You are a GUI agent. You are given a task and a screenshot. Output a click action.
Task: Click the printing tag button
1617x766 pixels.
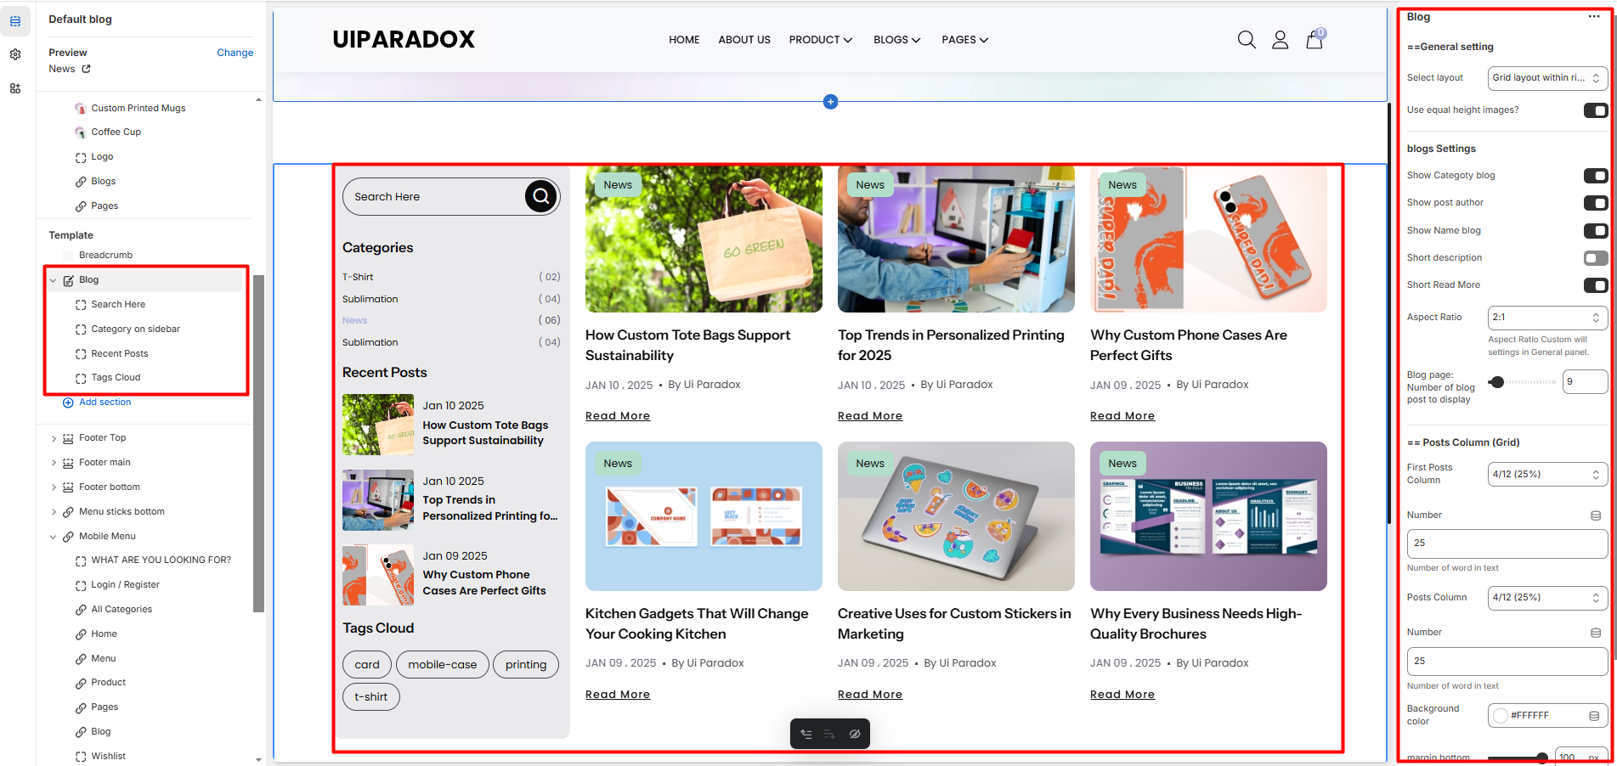(x=526, y=665)
